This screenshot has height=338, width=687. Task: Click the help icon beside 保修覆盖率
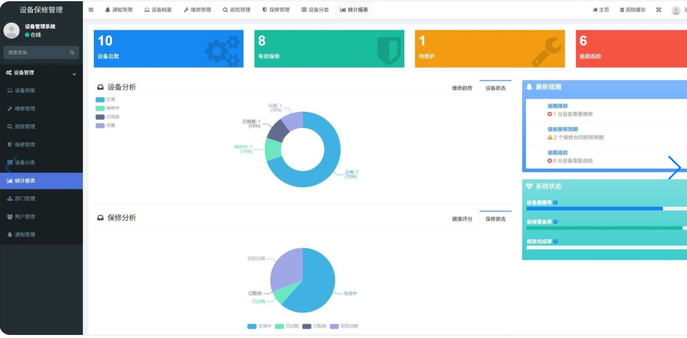point(555,221)
